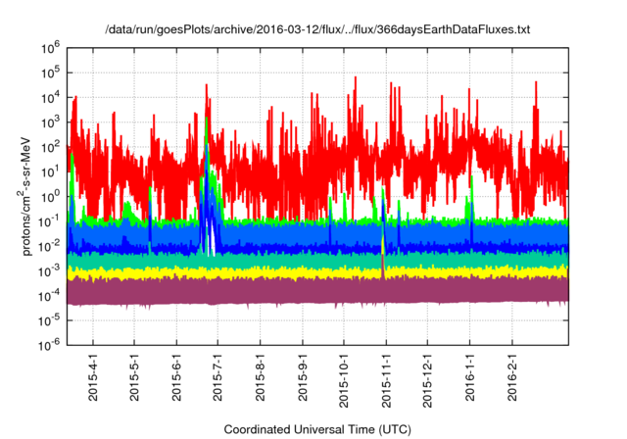The height and width of the screenshot is (439, 627).
Task: Click the y-axis tick label 10^2
Action: click(x=50, y=147)
